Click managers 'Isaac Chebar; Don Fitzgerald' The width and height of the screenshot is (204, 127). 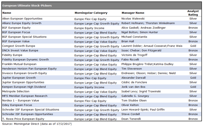coord(141,51)
